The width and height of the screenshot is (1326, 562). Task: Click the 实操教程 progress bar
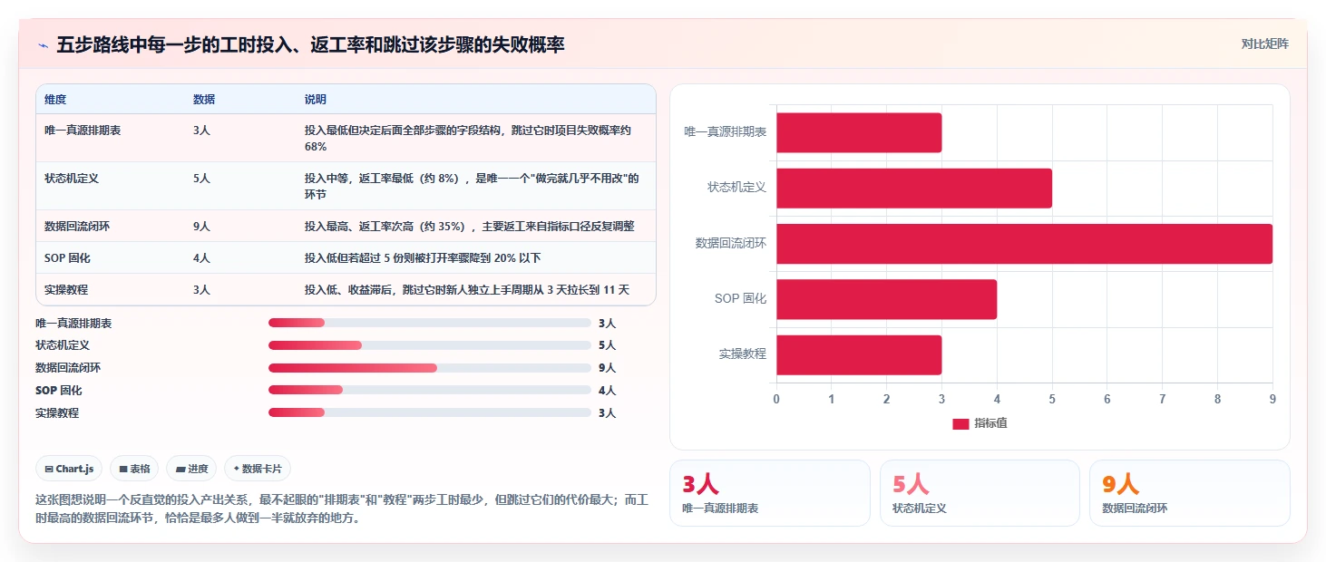tap(429, 413)
